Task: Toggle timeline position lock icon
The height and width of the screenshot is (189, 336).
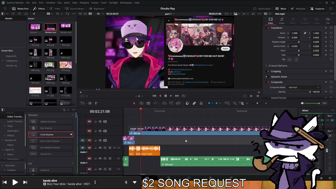Action: (x=201, y=103)
